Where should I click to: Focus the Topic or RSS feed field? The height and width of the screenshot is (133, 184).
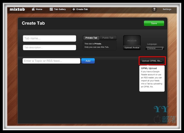click(x=52, y=61)
